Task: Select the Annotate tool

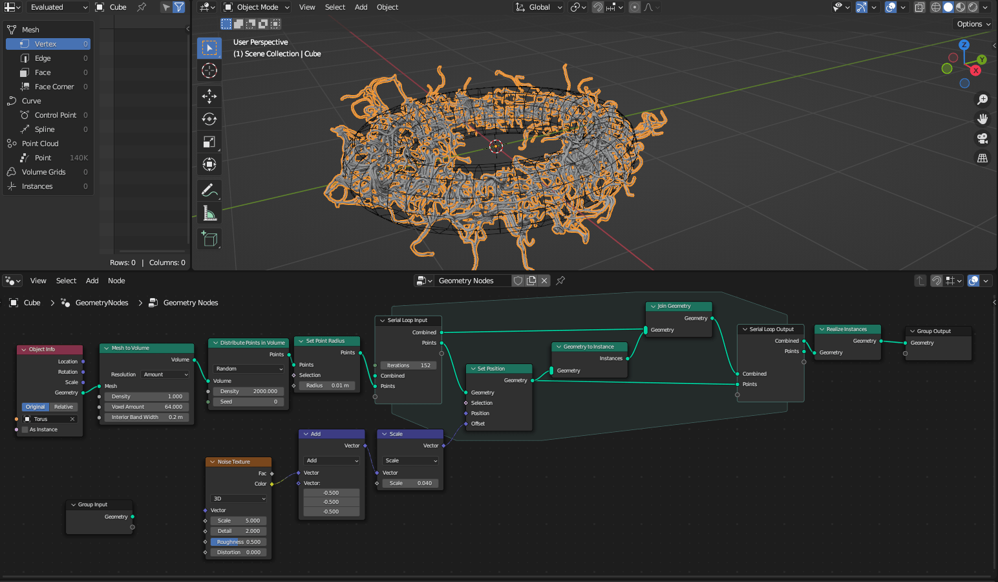Action: click(x=209, y=190)
